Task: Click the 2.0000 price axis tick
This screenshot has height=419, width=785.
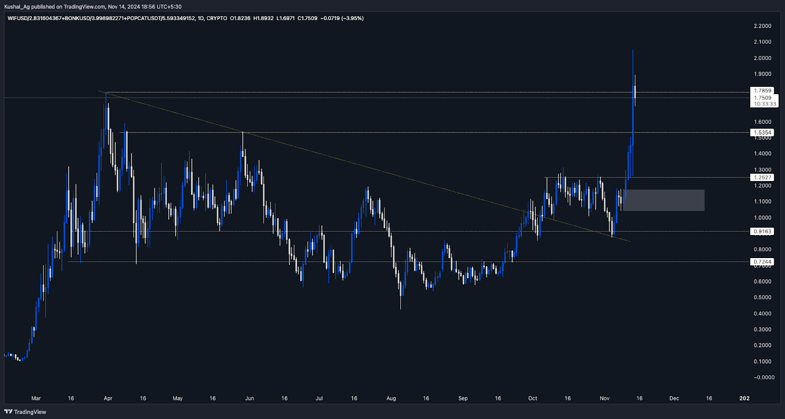Action: click(x=762, y=58)
